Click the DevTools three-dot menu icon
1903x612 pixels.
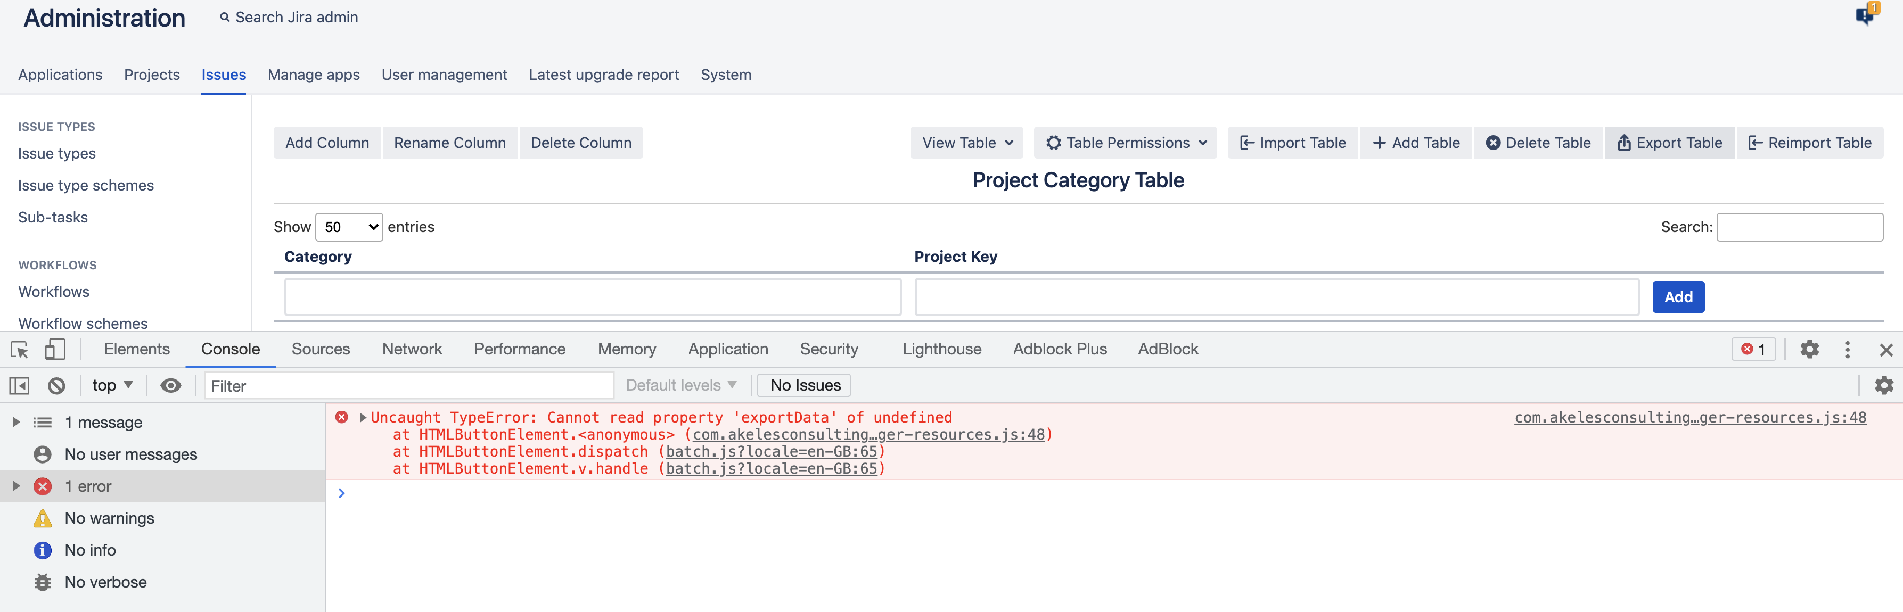point(1847,349)
